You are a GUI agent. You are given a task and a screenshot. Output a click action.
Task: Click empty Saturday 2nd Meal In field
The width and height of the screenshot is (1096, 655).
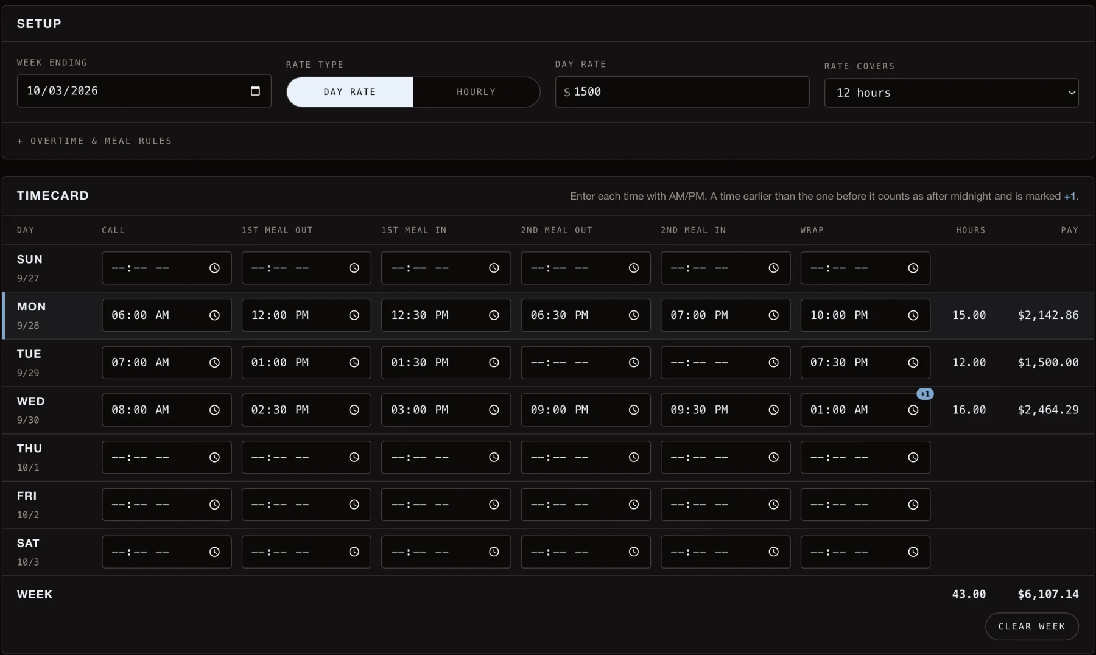point(725,552)
